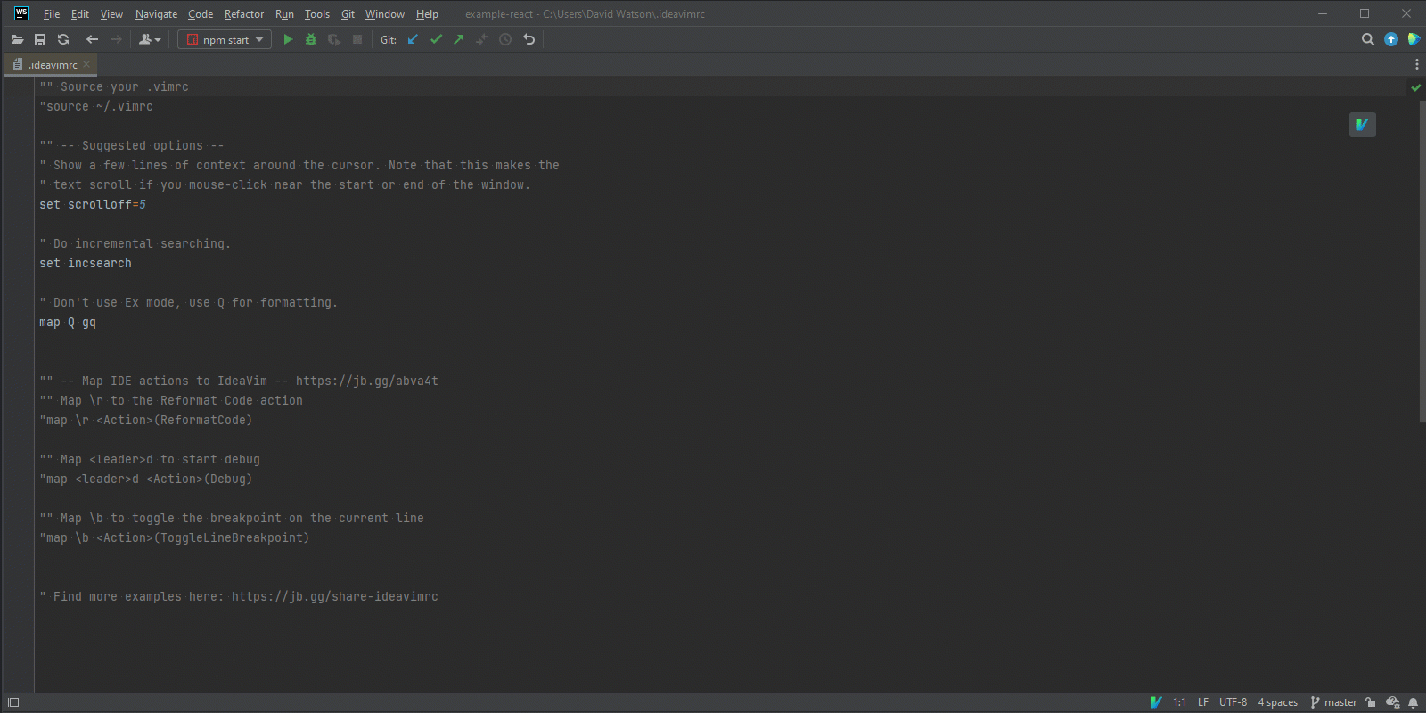Click the floating IdeaVim reload icon in editor
The width and height of the screenshot is (1426, 713).
1362,125
